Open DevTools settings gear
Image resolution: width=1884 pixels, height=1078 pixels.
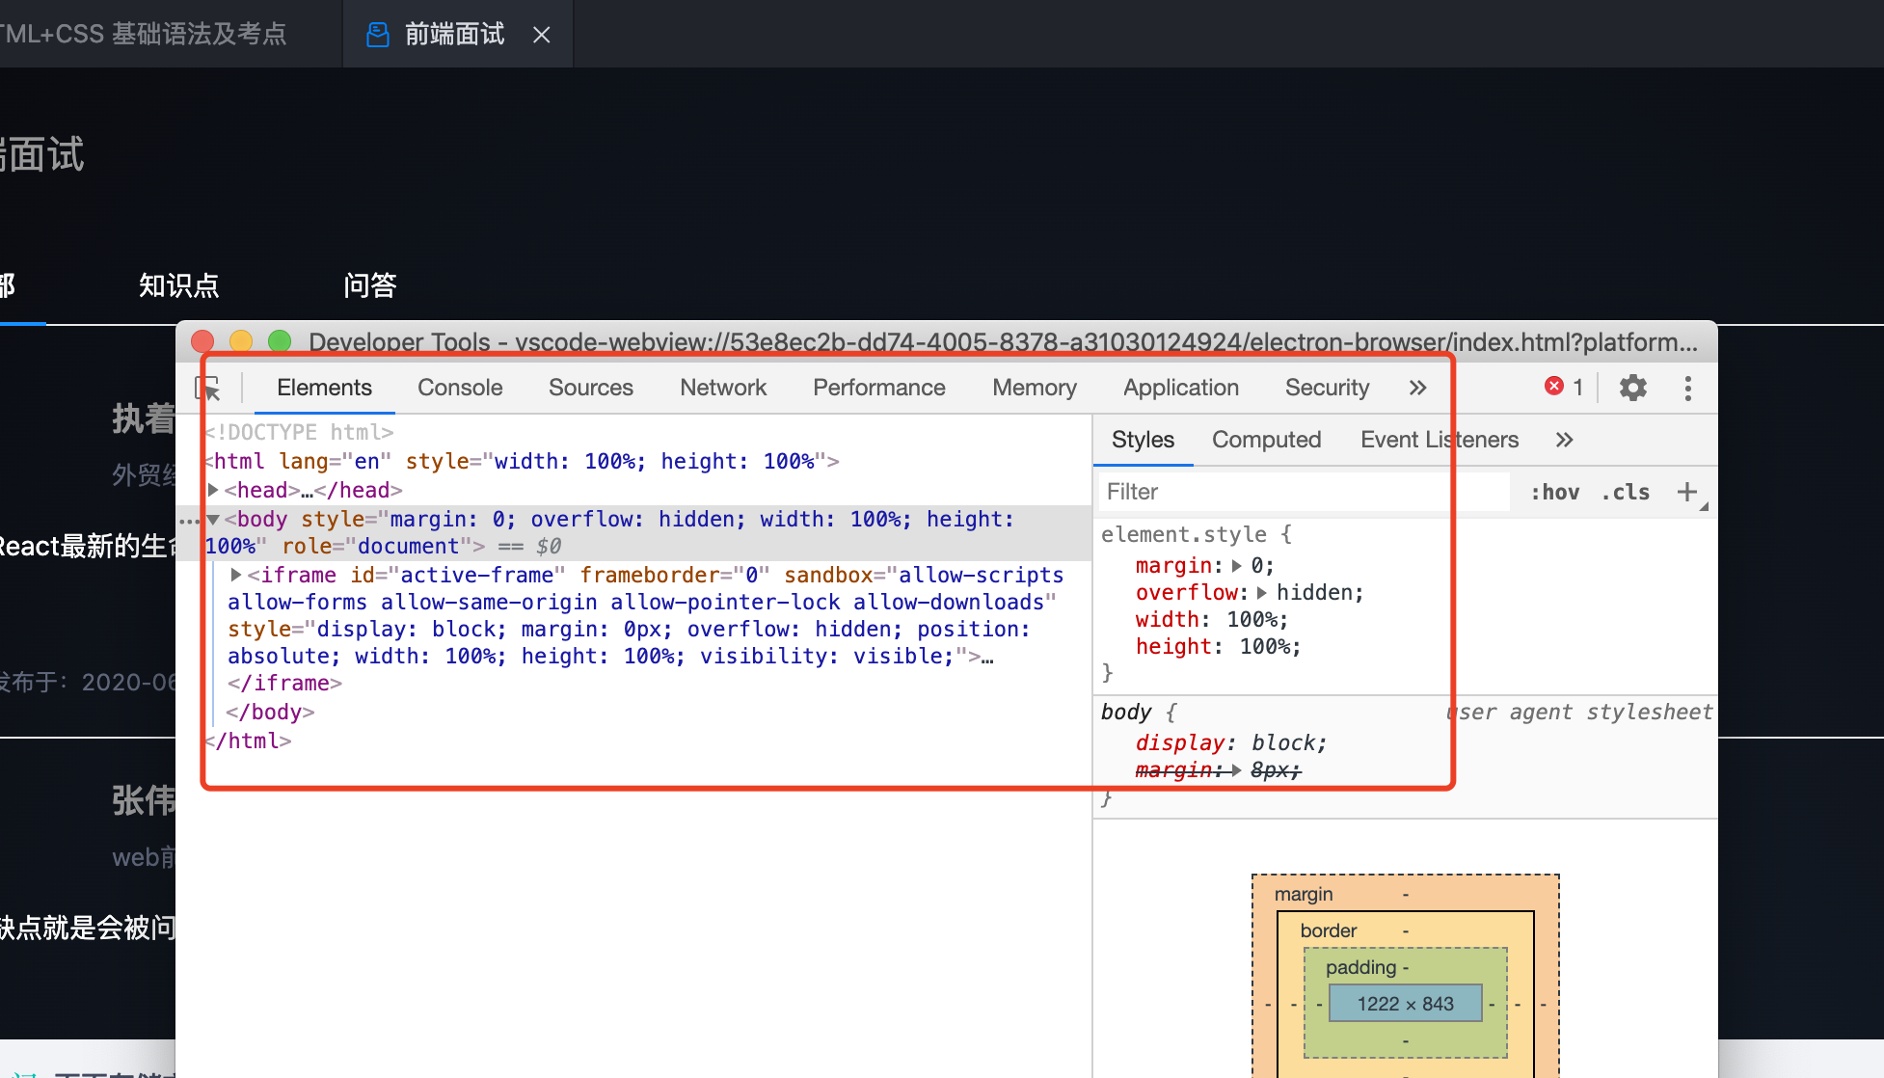point(1632,388)
